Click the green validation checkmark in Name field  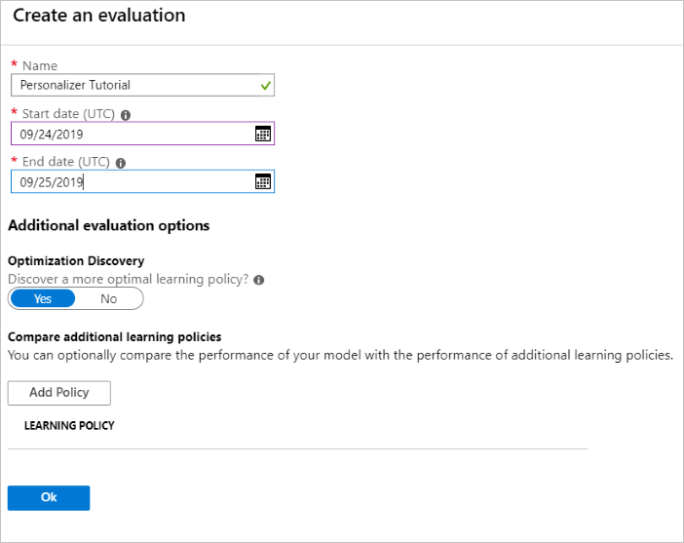point(265,86)
